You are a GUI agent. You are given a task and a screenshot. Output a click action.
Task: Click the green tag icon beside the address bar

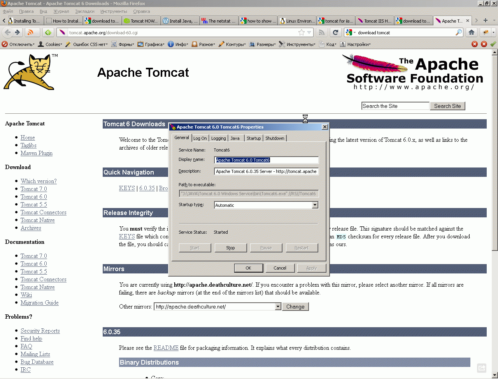[x=48, y=32]
